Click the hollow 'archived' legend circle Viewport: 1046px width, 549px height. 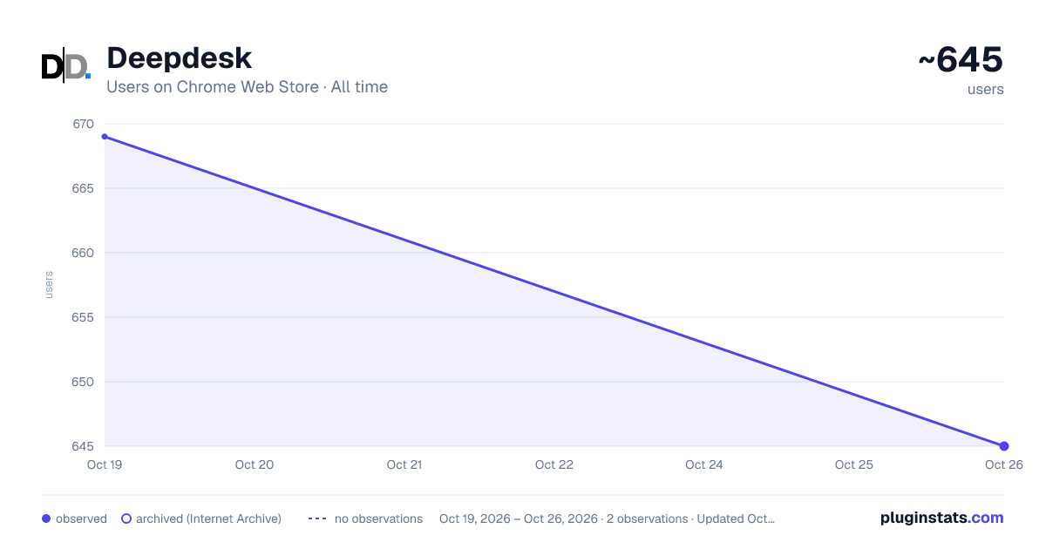click(x=126, y=518)
